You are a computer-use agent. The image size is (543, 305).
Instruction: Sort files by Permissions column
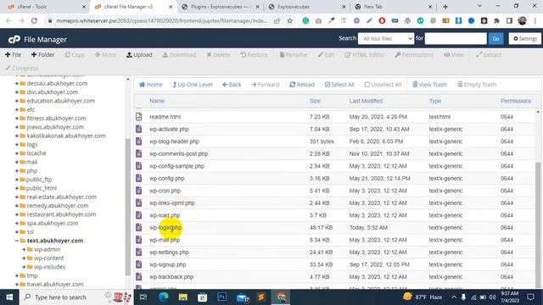click(x=516, y=101)
